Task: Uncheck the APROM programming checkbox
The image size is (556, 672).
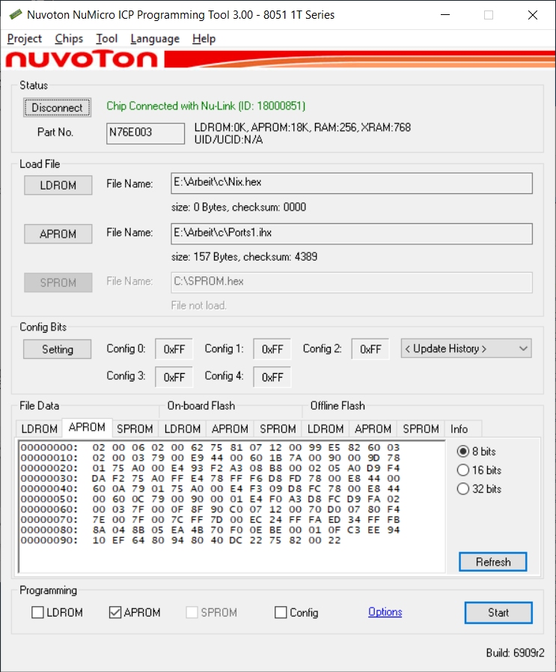Action: pos(115,613)
